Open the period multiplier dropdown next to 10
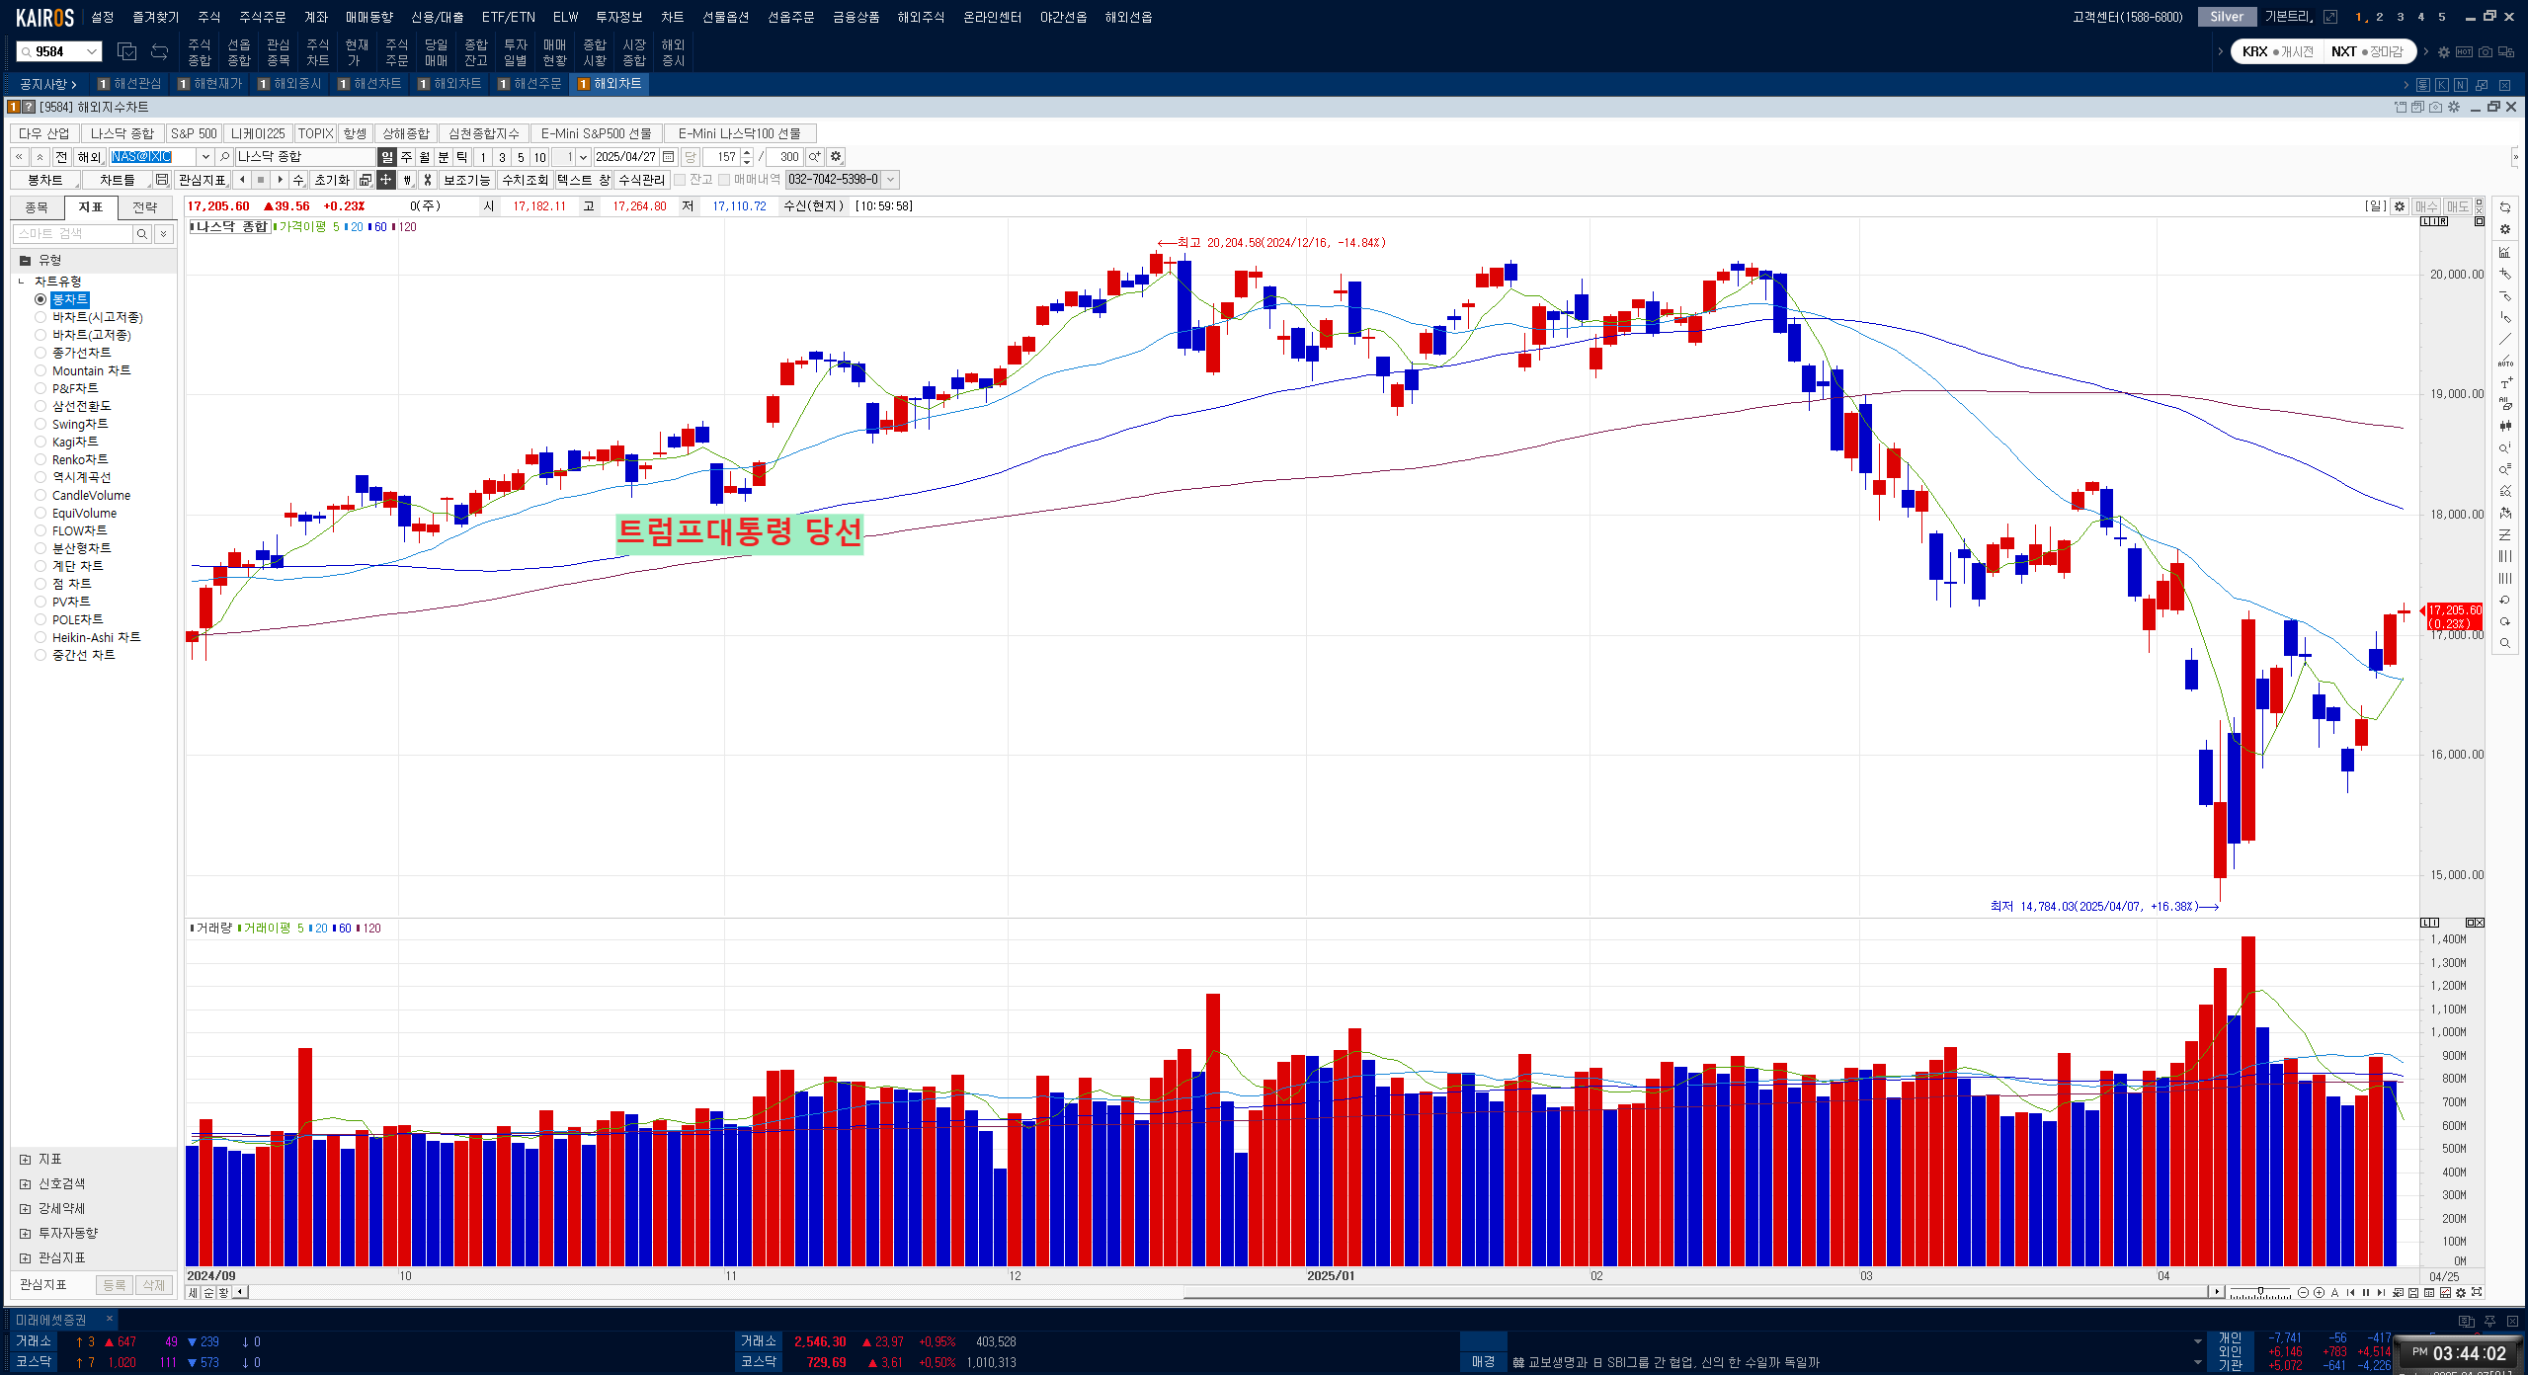 [x=583, y=157]
